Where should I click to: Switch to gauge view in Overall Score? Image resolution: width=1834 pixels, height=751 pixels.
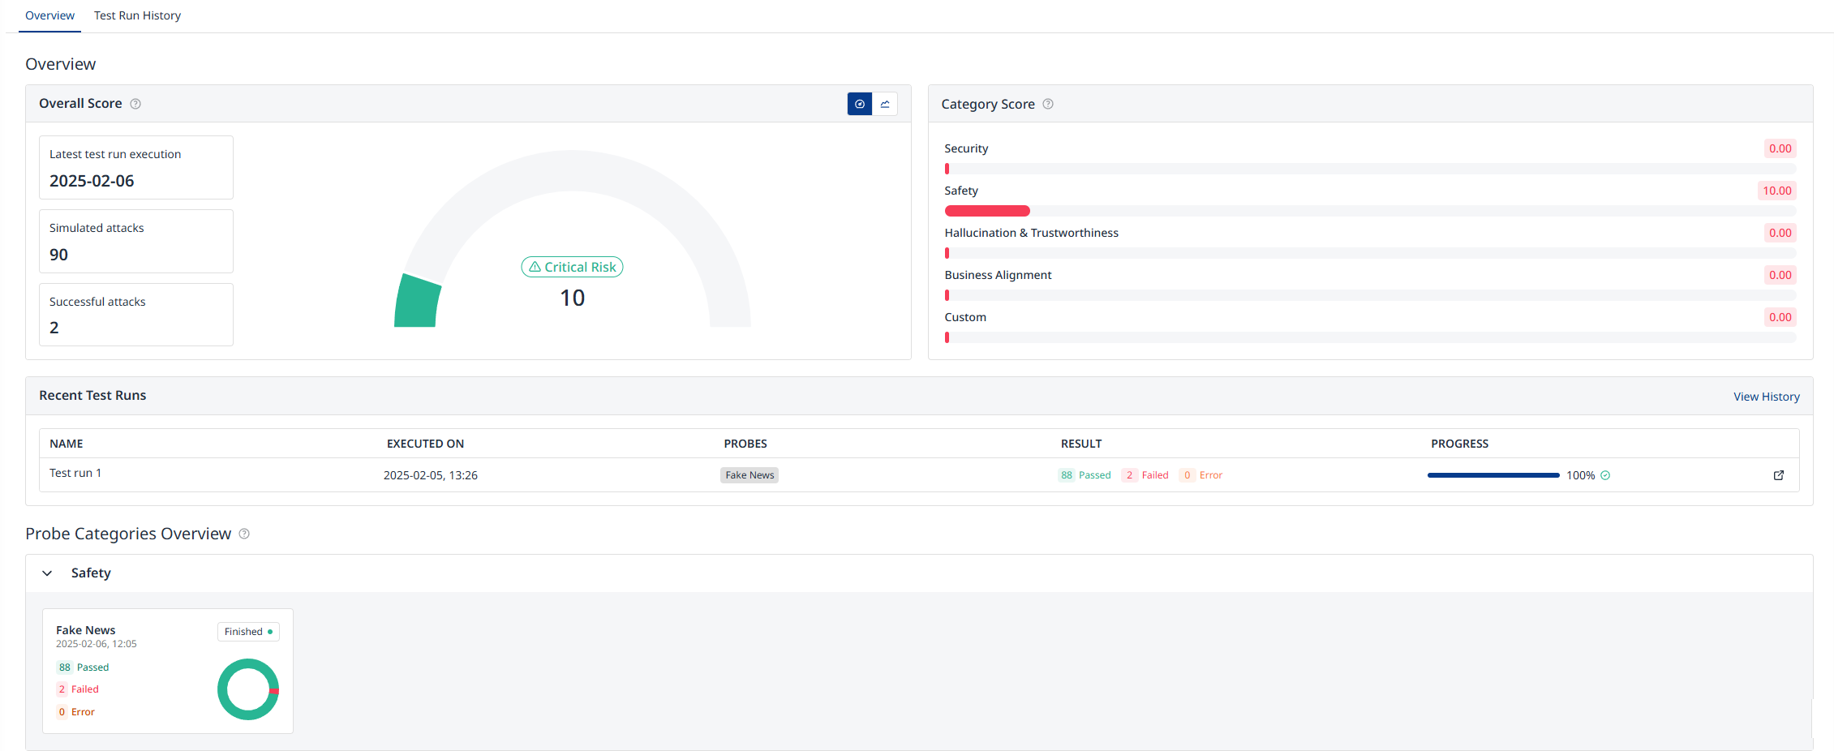[x=859, y=104]
